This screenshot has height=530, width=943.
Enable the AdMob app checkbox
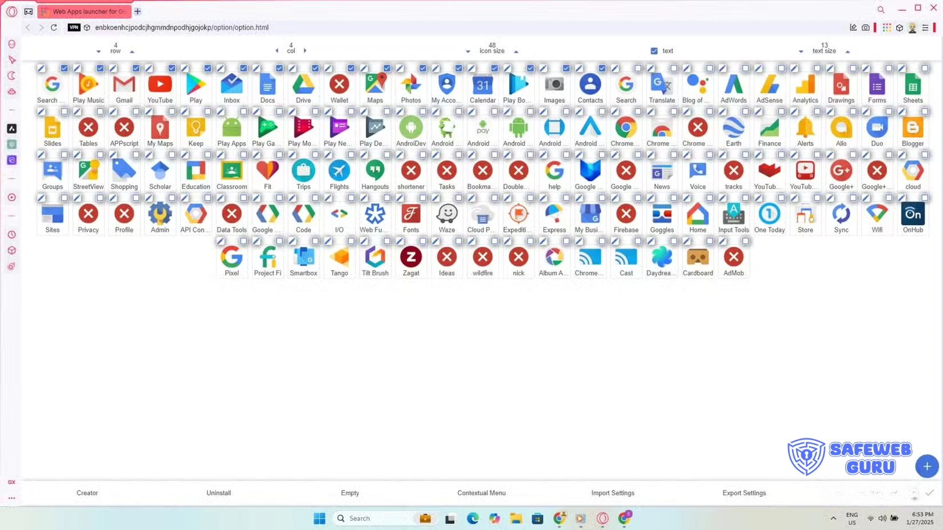(x=745, y=241)
